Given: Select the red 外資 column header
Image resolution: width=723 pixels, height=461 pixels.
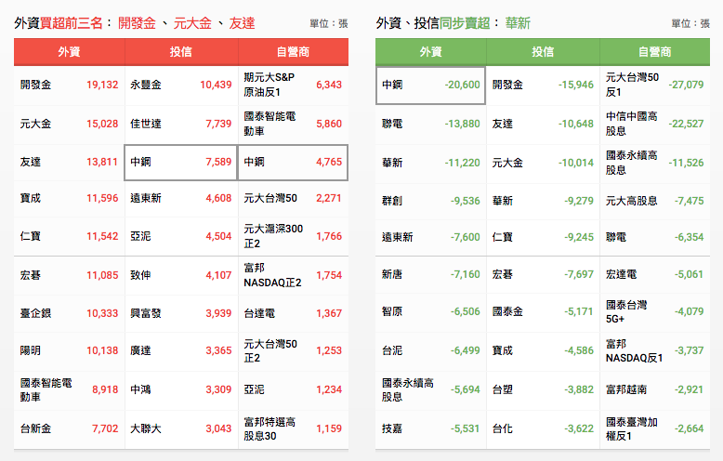Looking at the screenshot, I should coord(69,52).
